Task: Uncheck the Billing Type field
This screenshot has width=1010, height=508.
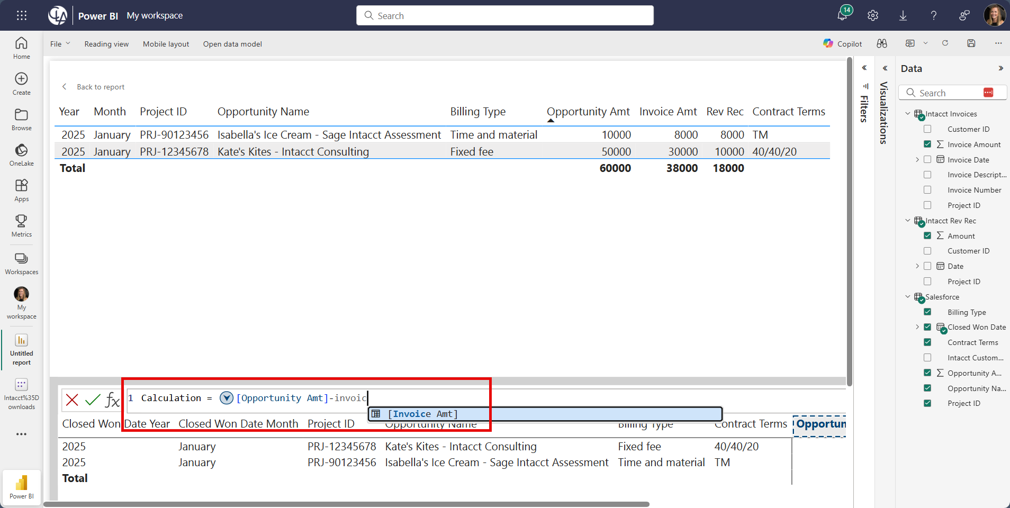Action: coord(927,312)
